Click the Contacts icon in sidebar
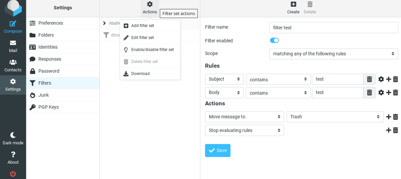 13,62
